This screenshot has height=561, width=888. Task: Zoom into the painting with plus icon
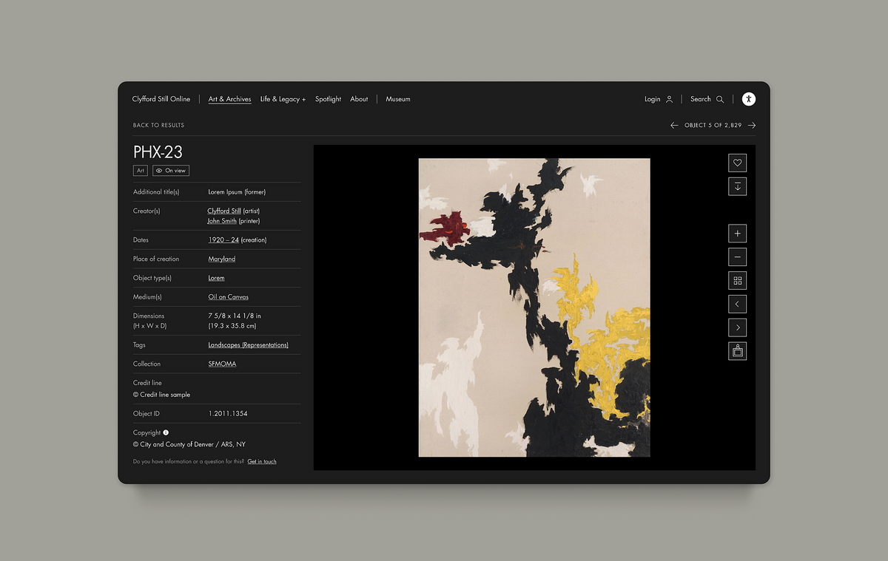(x=737, y=233)
